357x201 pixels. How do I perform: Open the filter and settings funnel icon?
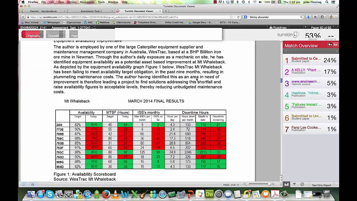[x=294, y=185]
